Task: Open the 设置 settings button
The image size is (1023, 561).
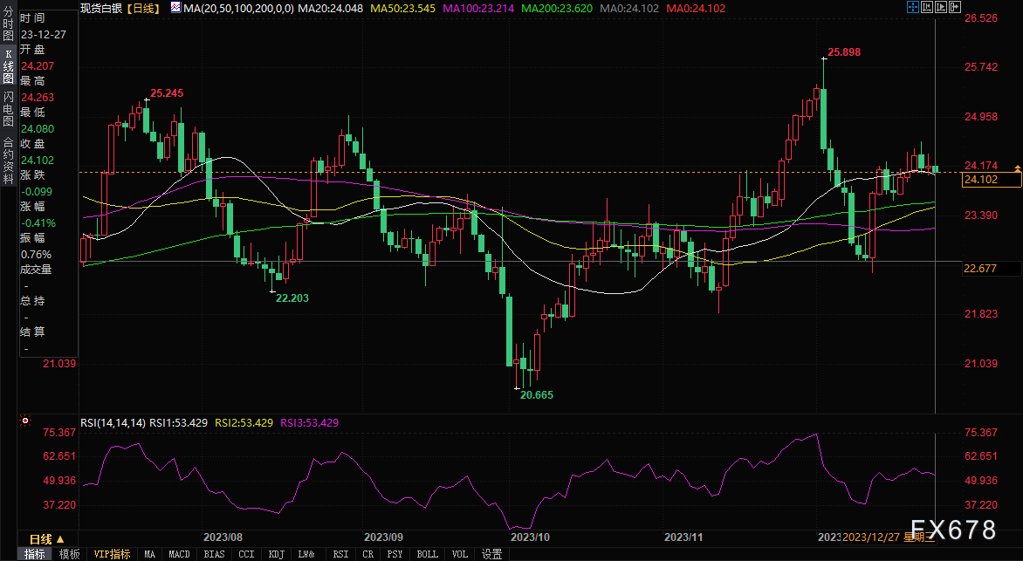Action: tap(491, 554)
